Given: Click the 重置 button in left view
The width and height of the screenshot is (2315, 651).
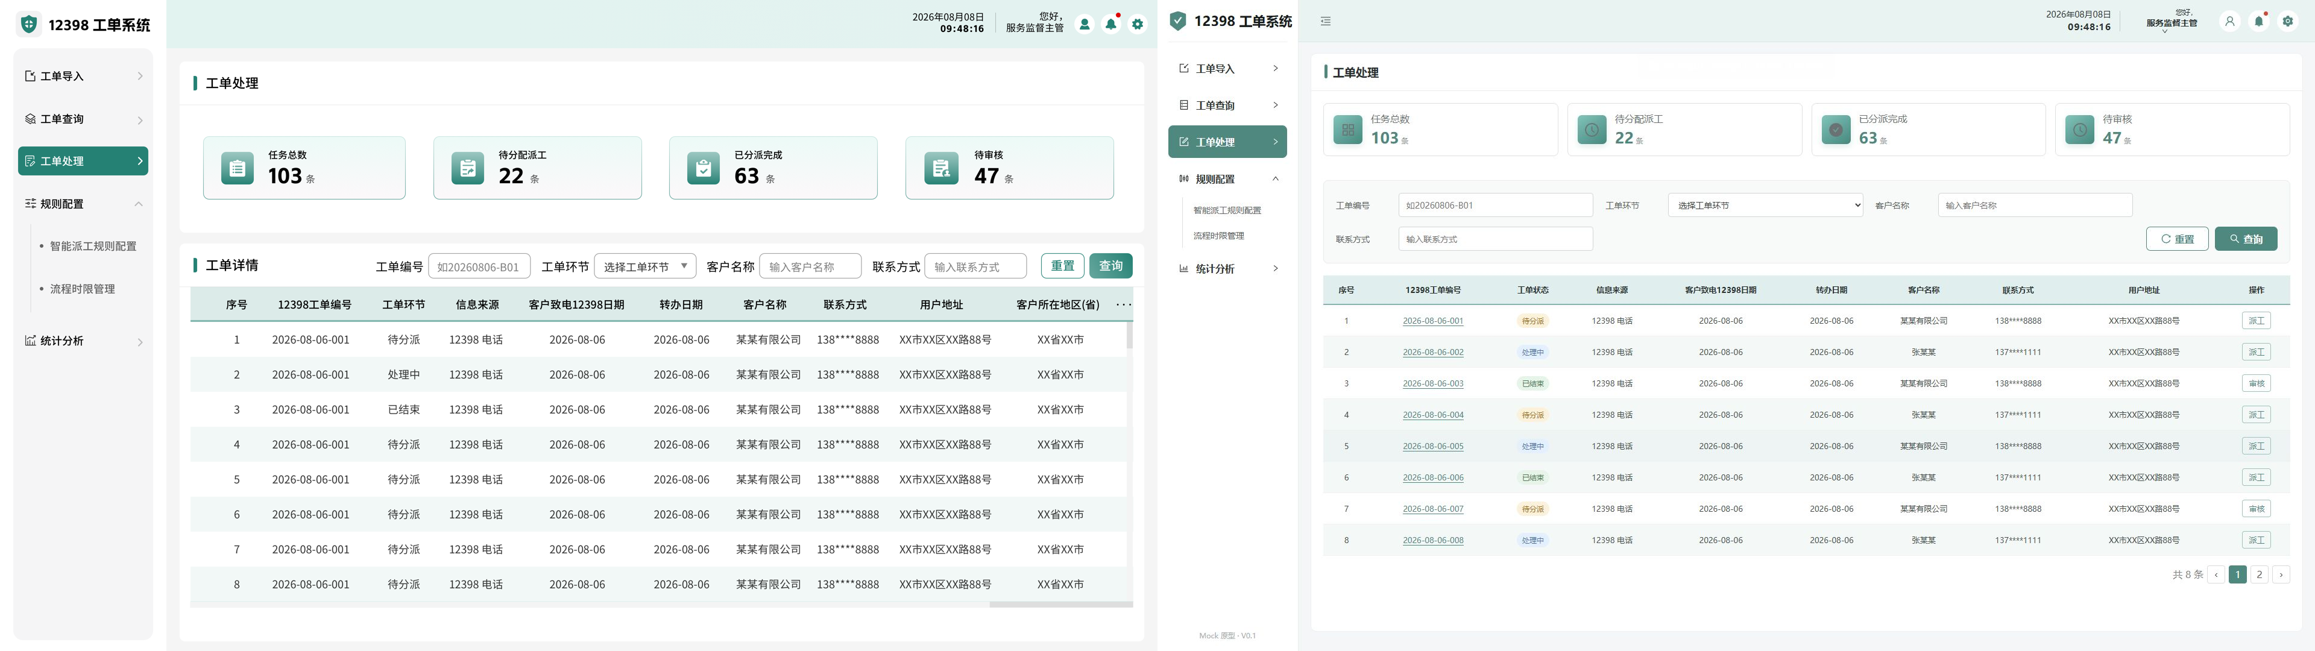Looking at the screenshot, I should [x=1062, y=266].
